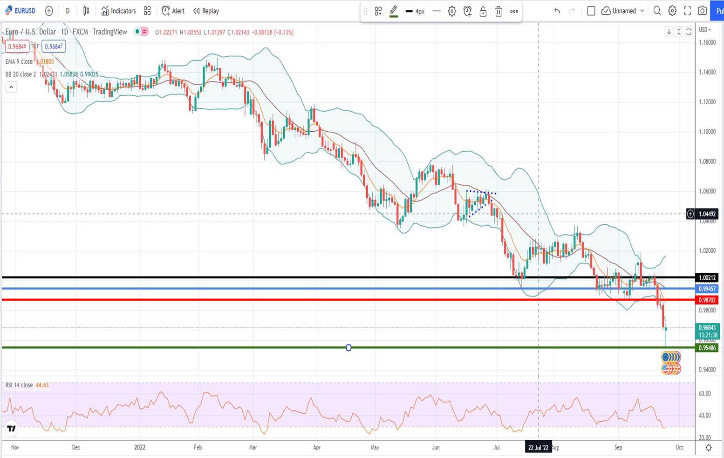Start bar Replay mode

tap(206, 11)
